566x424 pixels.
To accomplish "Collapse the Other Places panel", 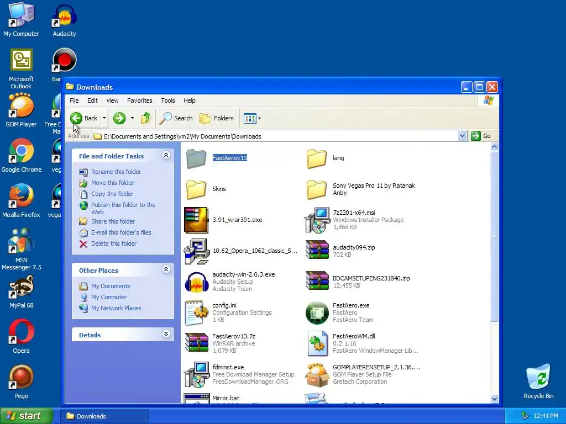I will (x=166, y=269).
